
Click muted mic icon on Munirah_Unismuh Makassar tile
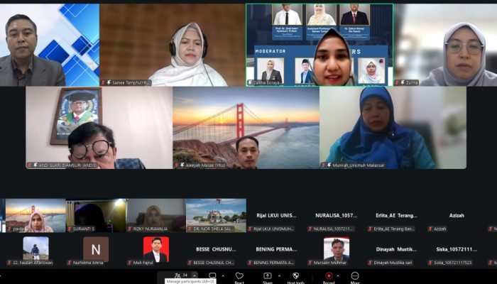click(324, 165)
